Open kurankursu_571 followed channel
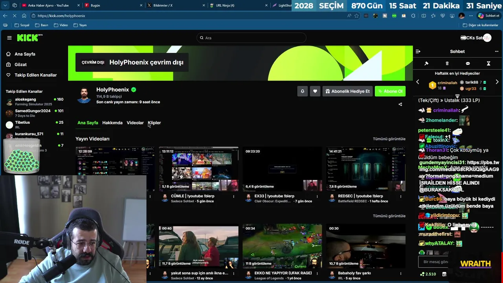 tap(35, 136)
